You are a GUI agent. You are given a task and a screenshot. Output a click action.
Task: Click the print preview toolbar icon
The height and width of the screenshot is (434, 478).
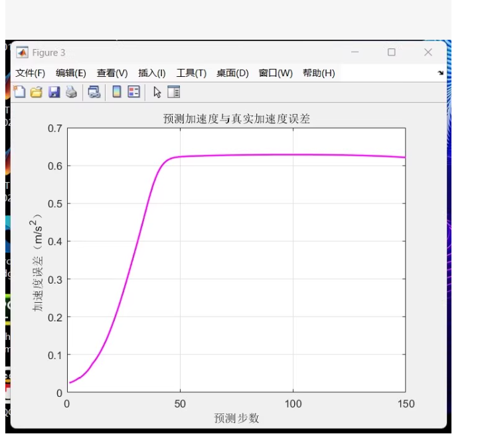tap(94, 92)
